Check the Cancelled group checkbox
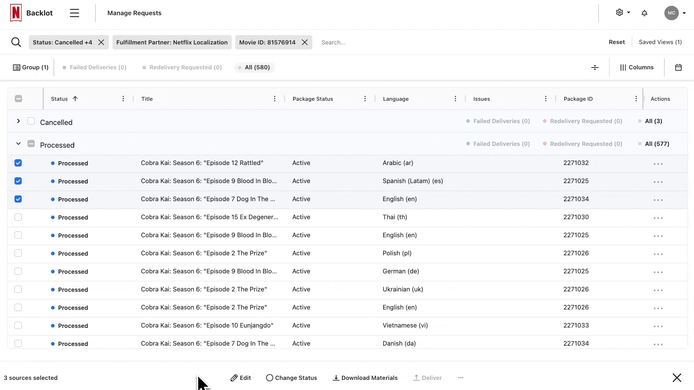 click(31, 121)
